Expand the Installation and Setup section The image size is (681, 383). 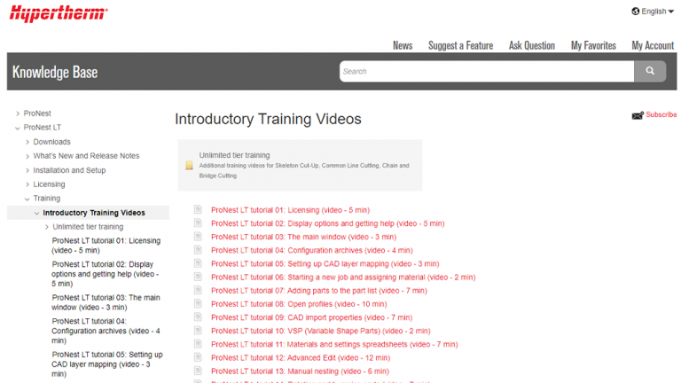click(x=27, y=170)
